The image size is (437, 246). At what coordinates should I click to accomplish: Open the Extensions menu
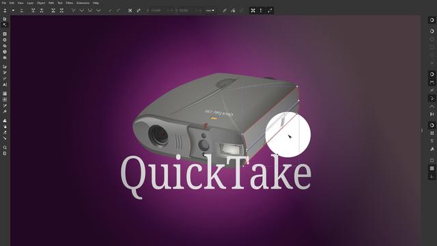(x=83, y=3)
